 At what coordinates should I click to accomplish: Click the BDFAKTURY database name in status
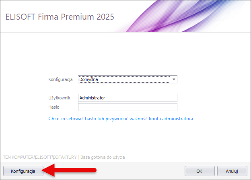[64, 157]
